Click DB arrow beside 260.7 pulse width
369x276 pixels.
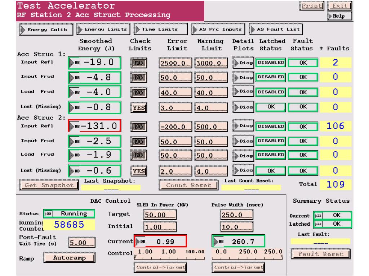(218, 241)
